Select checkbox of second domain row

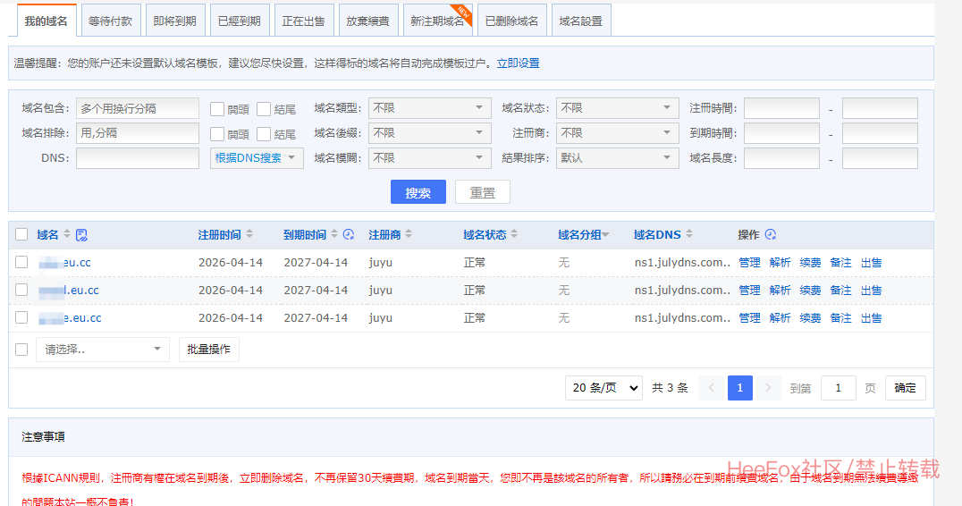click(x=21, y=290)
